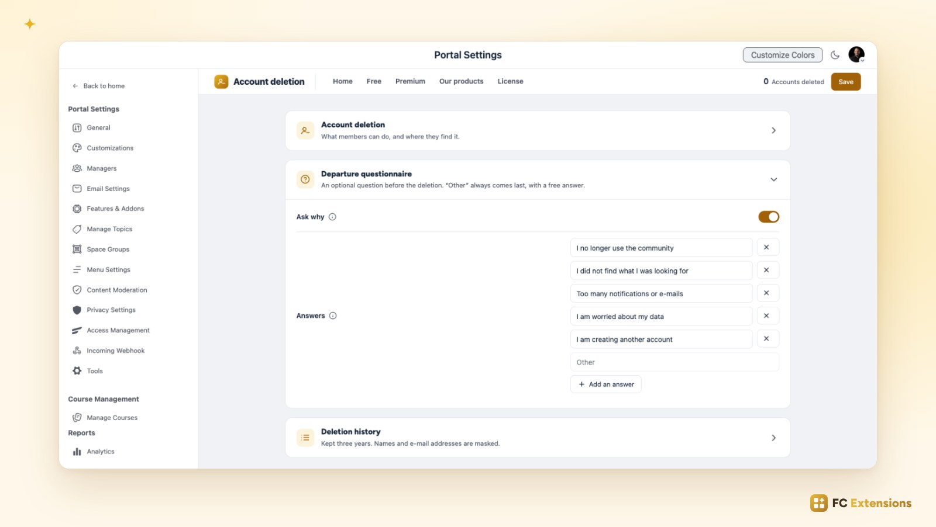Select the Email Settings envelope icon

[x=77, y=189]
